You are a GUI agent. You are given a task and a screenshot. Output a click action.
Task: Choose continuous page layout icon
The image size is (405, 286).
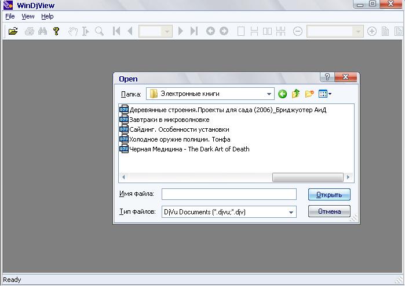[x=254, y=31]
